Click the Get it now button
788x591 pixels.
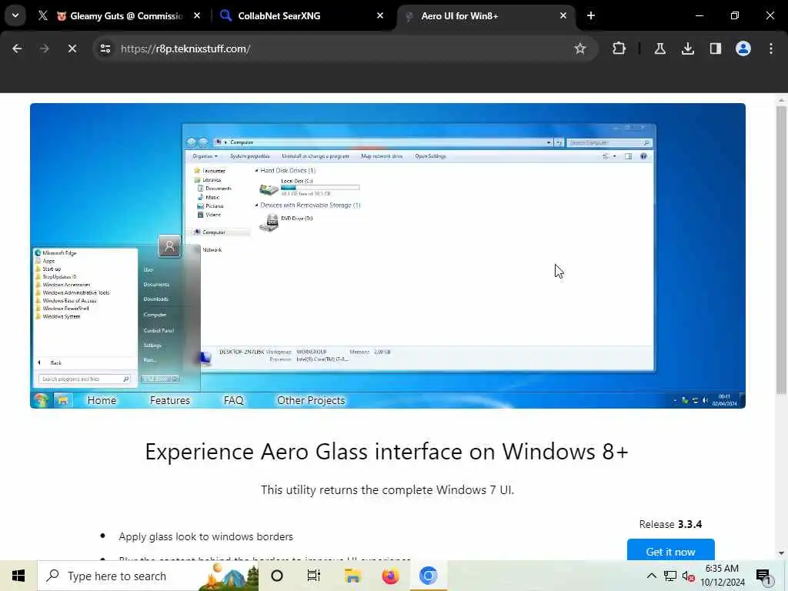point(670,549)
